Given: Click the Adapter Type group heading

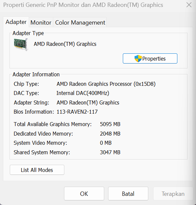Looking at the screenshot, I should point(28,33).
